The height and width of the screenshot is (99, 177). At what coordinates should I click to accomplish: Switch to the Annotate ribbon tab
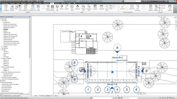pos(24,3)
